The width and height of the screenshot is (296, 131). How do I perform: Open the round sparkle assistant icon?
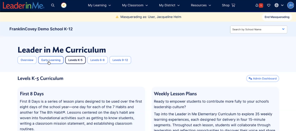coord(64,5)
